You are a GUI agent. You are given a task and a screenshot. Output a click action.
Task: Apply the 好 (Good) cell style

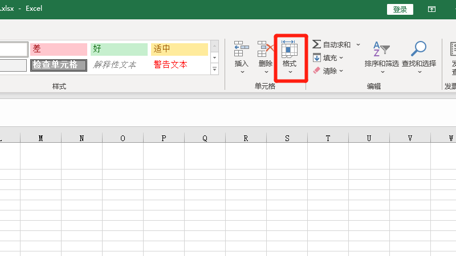119,49
